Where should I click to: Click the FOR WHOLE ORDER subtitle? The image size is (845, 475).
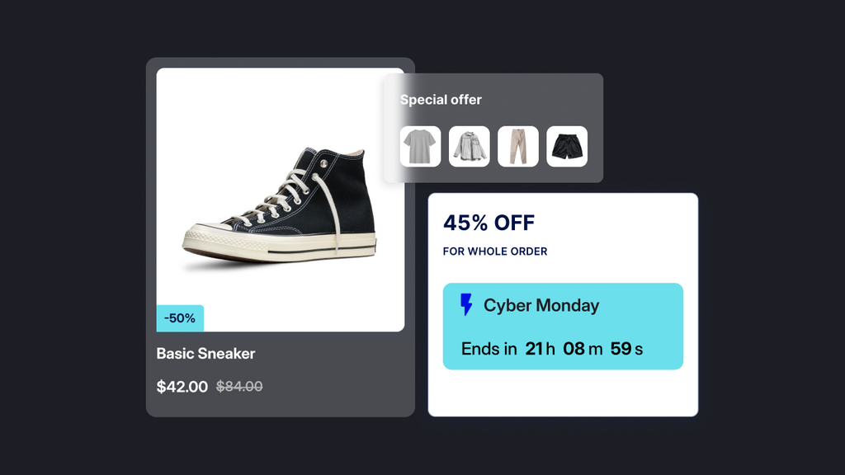pos(495,252)
